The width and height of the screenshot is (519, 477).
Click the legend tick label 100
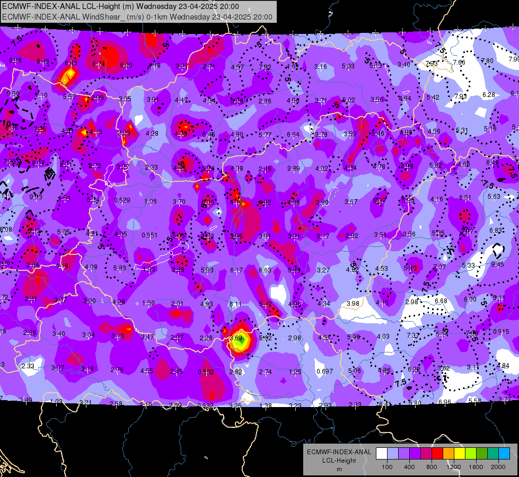coord(387,467)
